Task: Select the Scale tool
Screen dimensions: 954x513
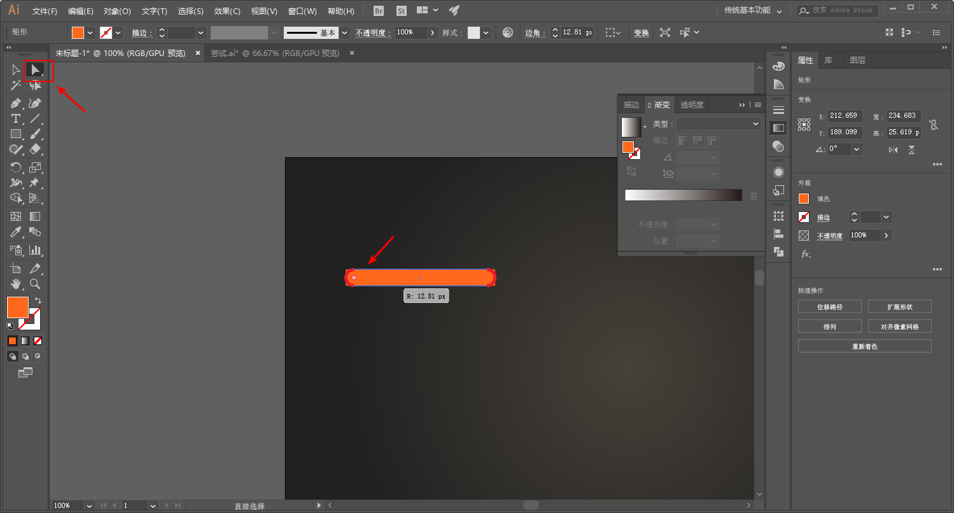Action: point(36,167)
